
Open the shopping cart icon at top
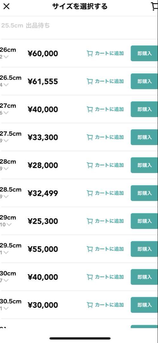[155, 7]
